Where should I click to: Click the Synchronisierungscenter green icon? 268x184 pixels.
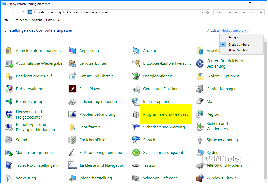136,153
